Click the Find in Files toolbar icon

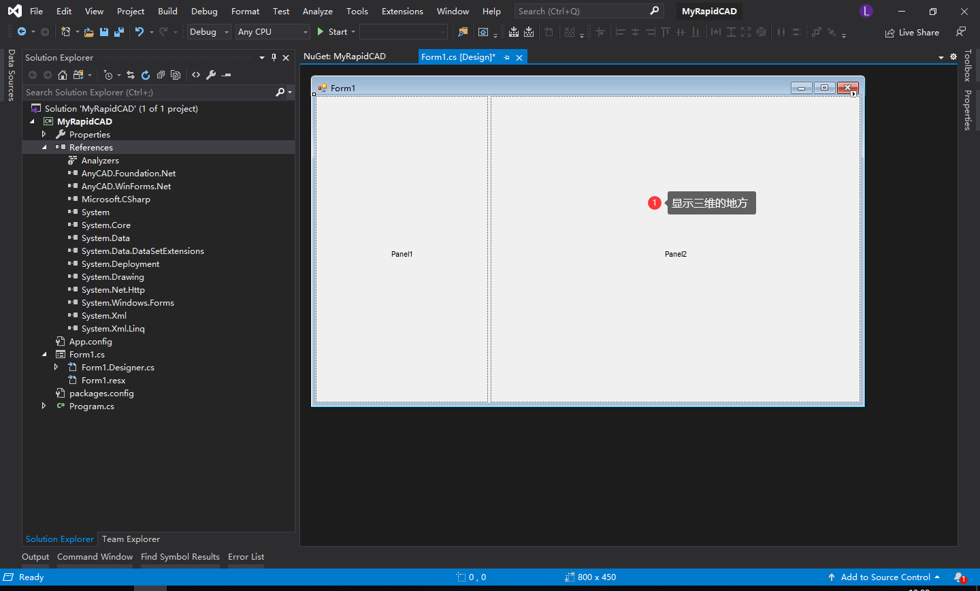463,32
